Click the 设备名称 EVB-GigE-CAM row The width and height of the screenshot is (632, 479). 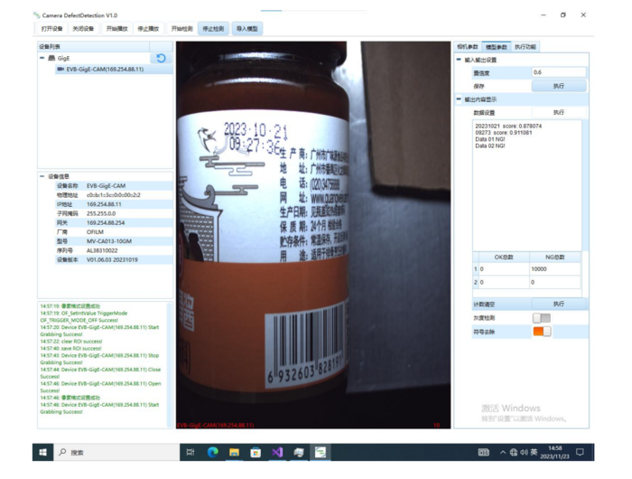coord(114,185)
